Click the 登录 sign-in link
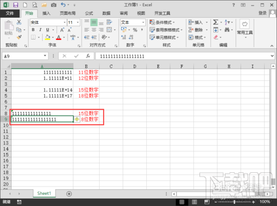The image size is (277, 206). (x=263, y=13)
